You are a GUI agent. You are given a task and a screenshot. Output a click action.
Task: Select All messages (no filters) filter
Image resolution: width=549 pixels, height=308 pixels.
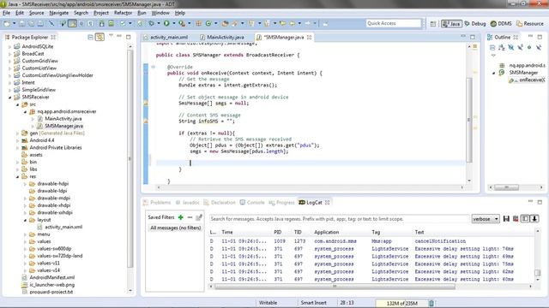click(x=175, y=228)
